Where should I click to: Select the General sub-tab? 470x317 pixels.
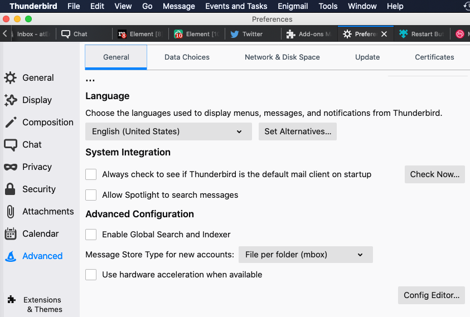pos(116,57)
